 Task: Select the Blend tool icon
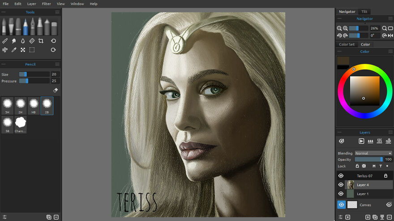pyautogui.click(x=5, y=41)
